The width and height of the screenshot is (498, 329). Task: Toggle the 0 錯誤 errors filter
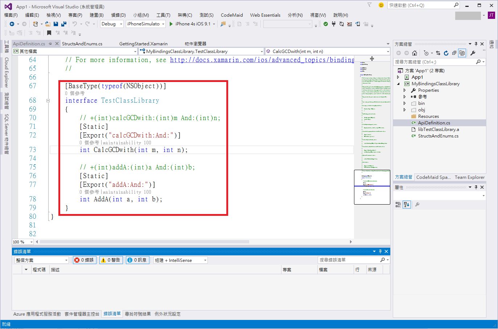click(85, 260)
